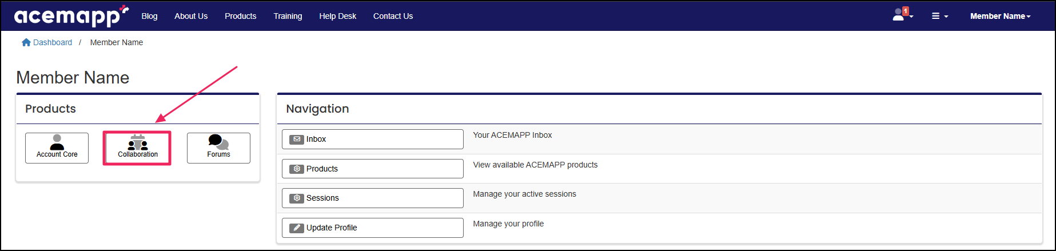
Task: Open the Contact Us page
Action: pos(393,16)
